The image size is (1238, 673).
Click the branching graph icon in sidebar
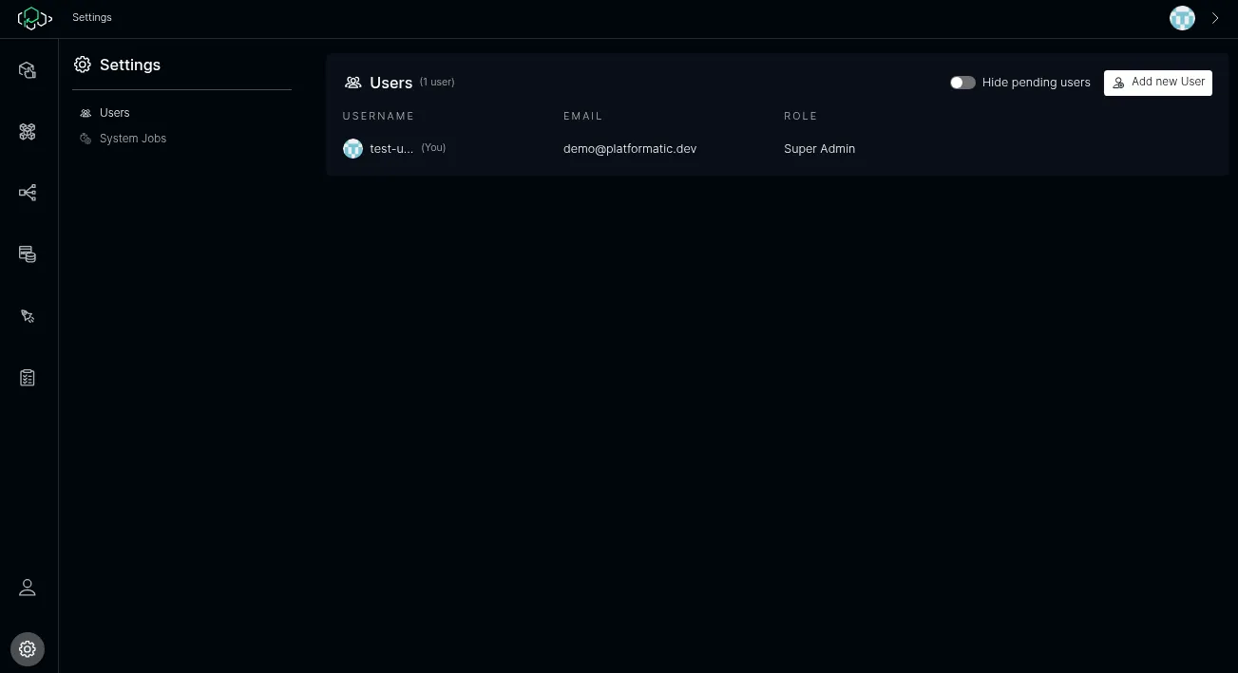[x=28, y=194]
